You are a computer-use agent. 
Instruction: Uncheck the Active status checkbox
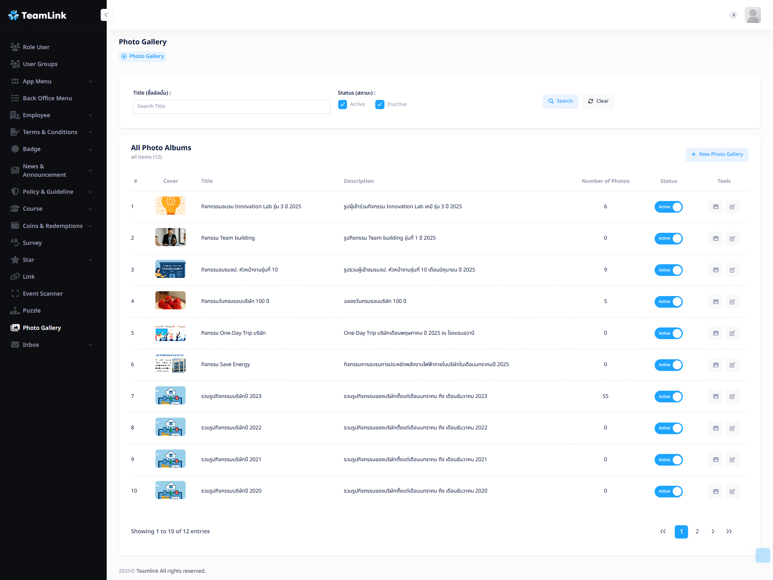pyautogui.click(x=343, y=105)
